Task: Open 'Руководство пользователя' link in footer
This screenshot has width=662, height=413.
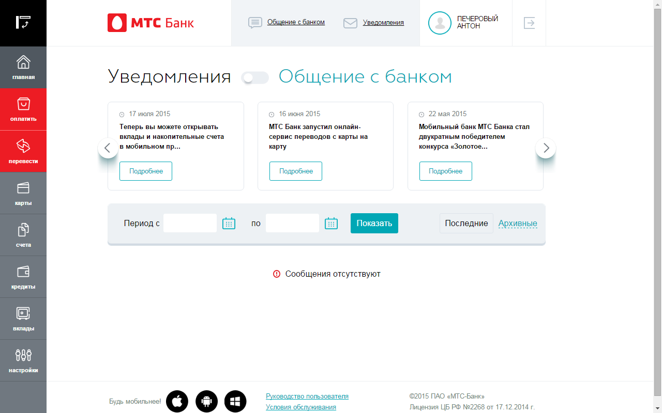Action: [x=307, y=396]
